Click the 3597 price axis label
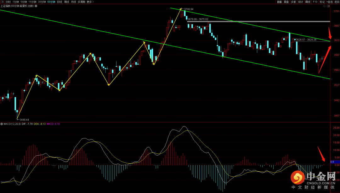The width and height of the screenshot is (340, 193). coord(337,55)
